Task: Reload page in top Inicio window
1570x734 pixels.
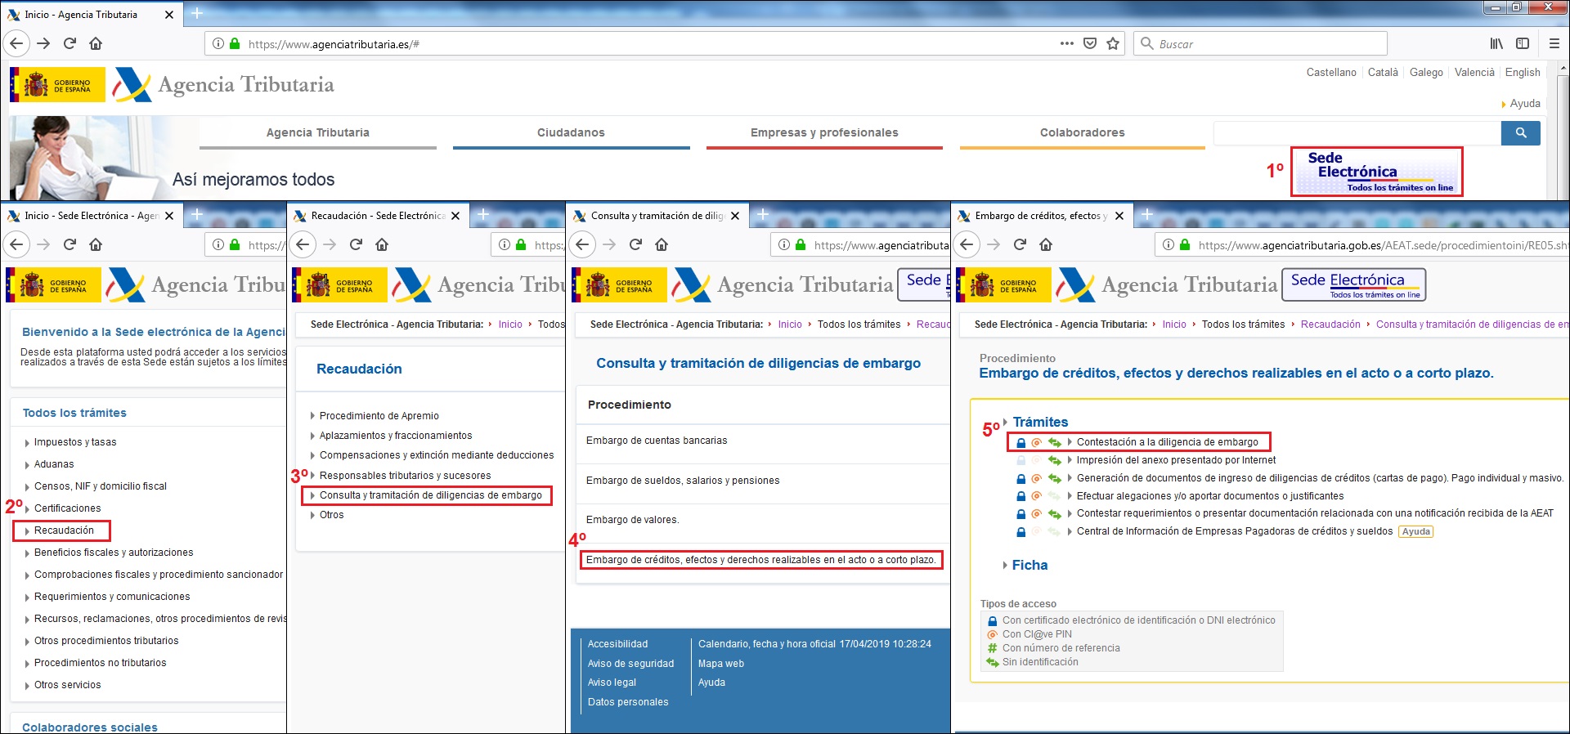Action: click(x=70, y=43)
